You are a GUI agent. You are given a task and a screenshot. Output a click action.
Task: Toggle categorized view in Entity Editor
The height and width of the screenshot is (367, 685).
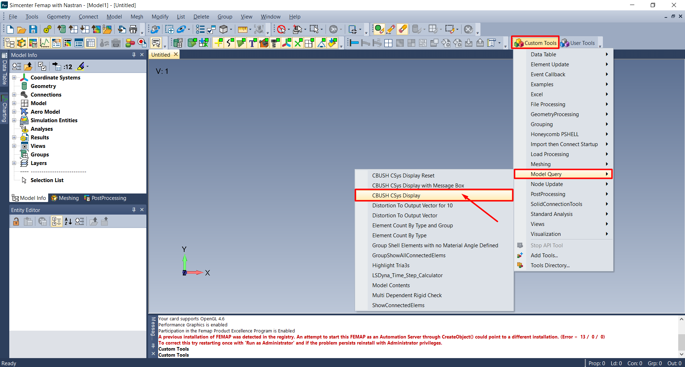click(x=56, y=222)
